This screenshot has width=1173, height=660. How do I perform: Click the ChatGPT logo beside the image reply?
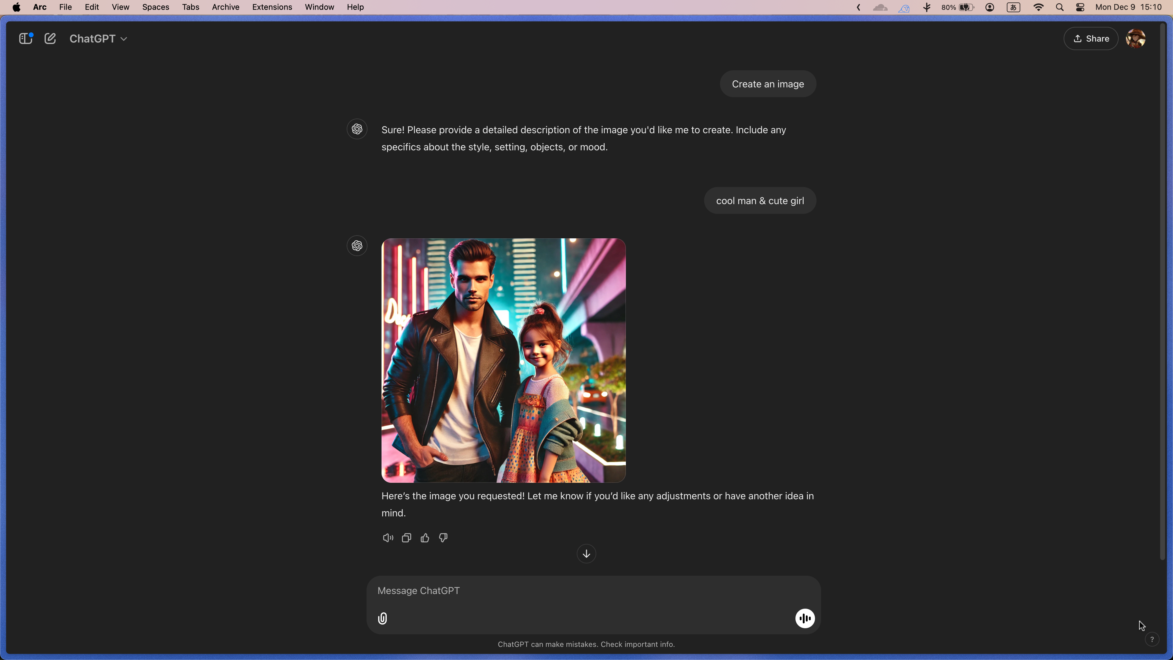pos(357,245)
